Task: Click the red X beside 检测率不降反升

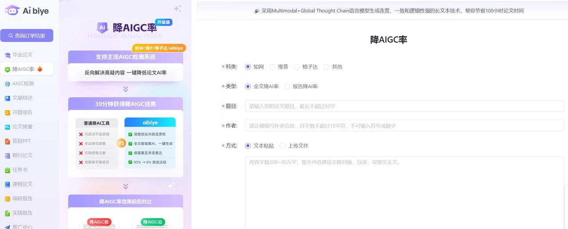Action: coord(81,162)
